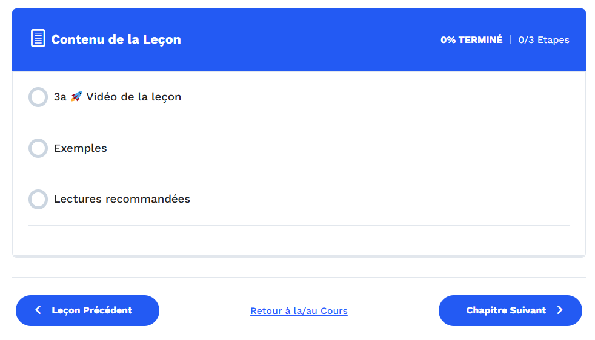This screenshot has width=595, height=340.
Task: Toggle completion circle for Vidéo de la leçon
Action: coord(38,97)
